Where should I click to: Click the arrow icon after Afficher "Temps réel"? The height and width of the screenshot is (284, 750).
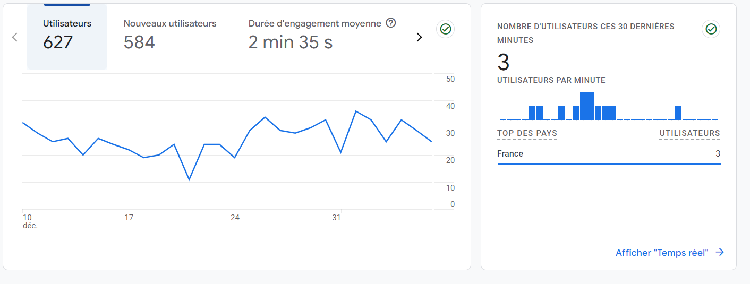pos(720,253)
